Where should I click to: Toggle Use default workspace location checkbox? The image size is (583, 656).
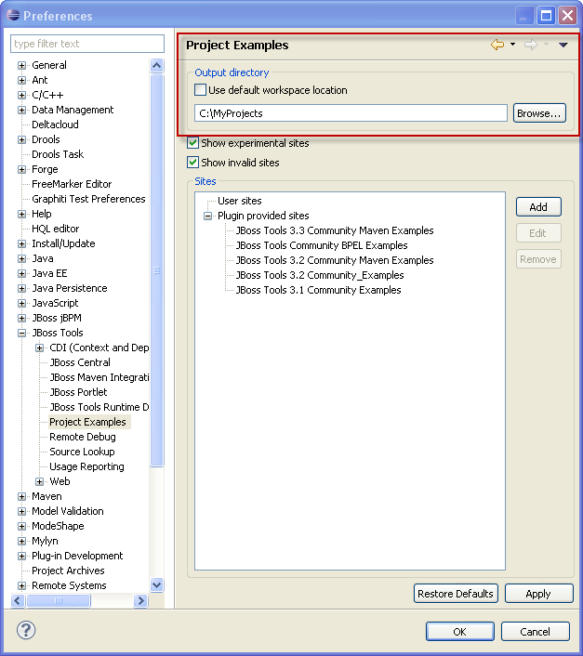click(201, 90)
